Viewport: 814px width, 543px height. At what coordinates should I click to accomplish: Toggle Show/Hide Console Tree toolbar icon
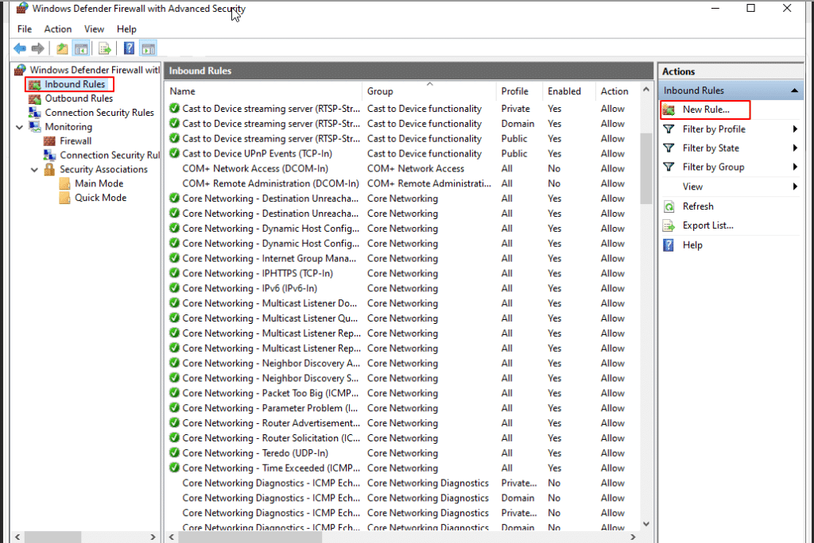pos(80,48)
